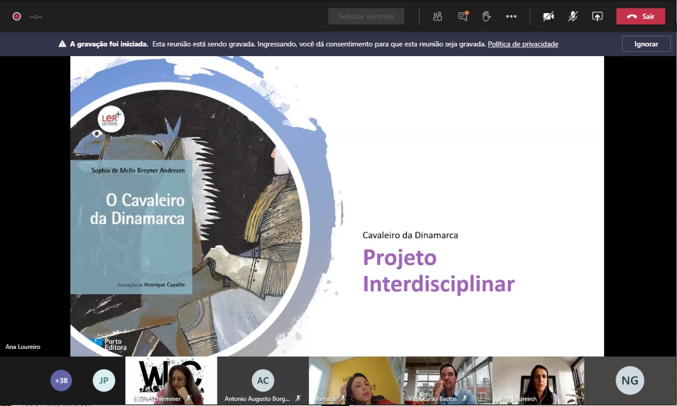Select the JP participant avatar
677x406 pixels.
pos(104,380)
